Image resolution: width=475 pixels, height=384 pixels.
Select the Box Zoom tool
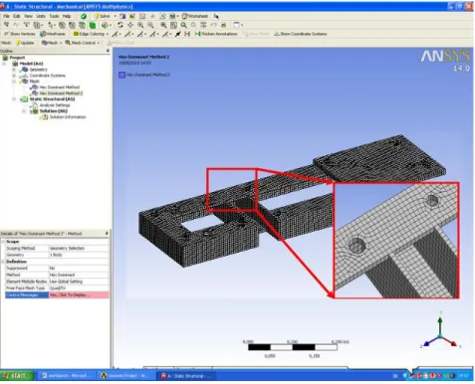point(150,25)
